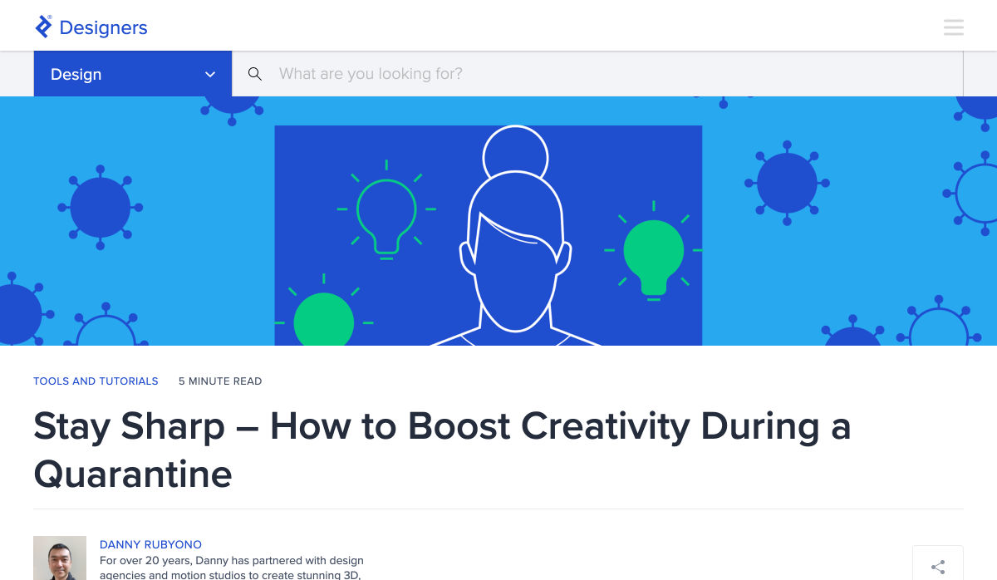Image resolution: width=997 pixels, height=580 pixels.
Task: Expand the Design category dropdown
Action: click(x=132, y=74)
